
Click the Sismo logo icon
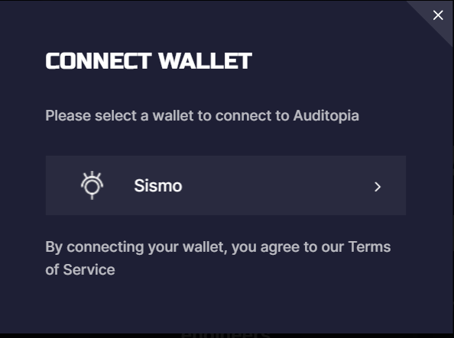pos(92,185)
